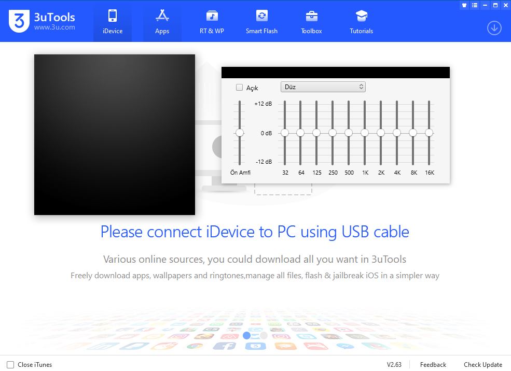This screenshot has height=371, width=511.
Task: Click the 64 Hz band slider knob
Action: click(x=300, y=133)
